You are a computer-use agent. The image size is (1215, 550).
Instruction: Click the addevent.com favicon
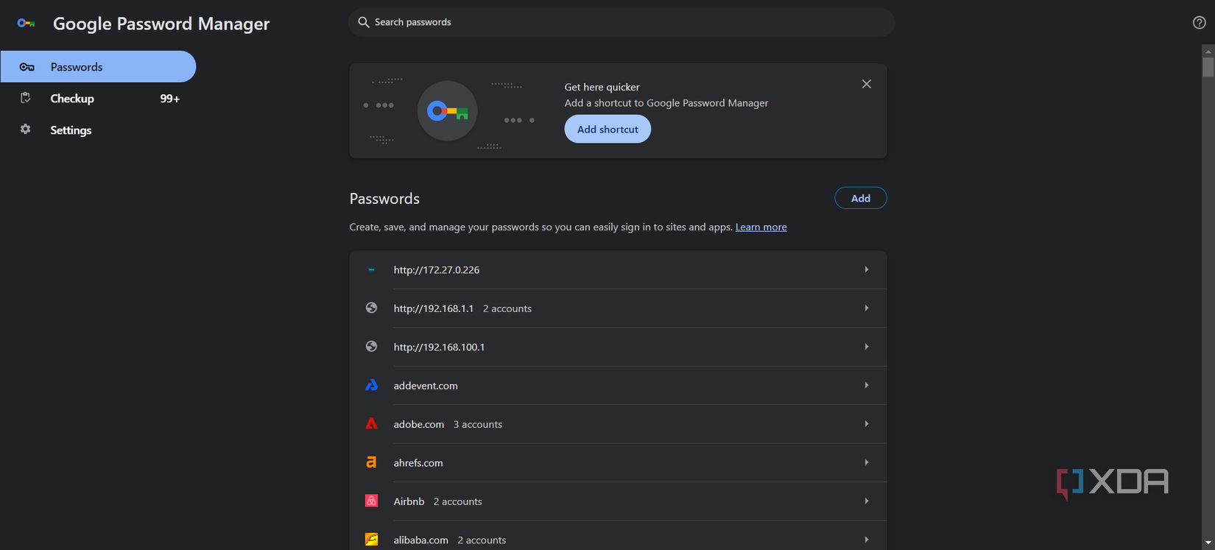371,385
